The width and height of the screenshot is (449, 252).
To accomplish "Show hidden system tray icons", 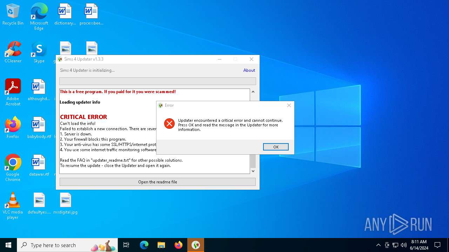I will [x=378, y=245].
